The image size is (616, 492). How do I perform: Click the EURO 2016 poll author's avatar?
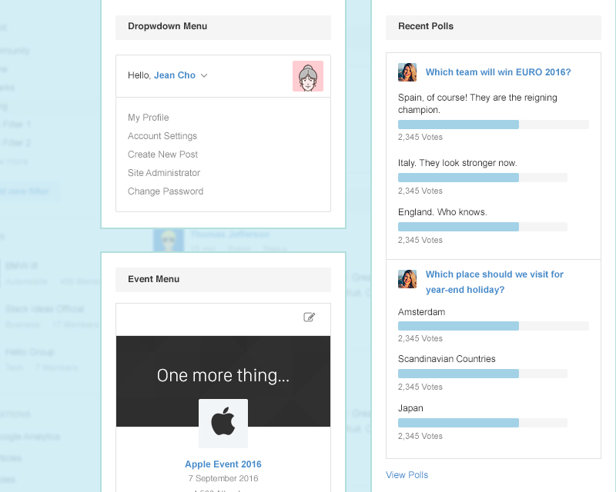pyautogui.click(x=407, y=71)
